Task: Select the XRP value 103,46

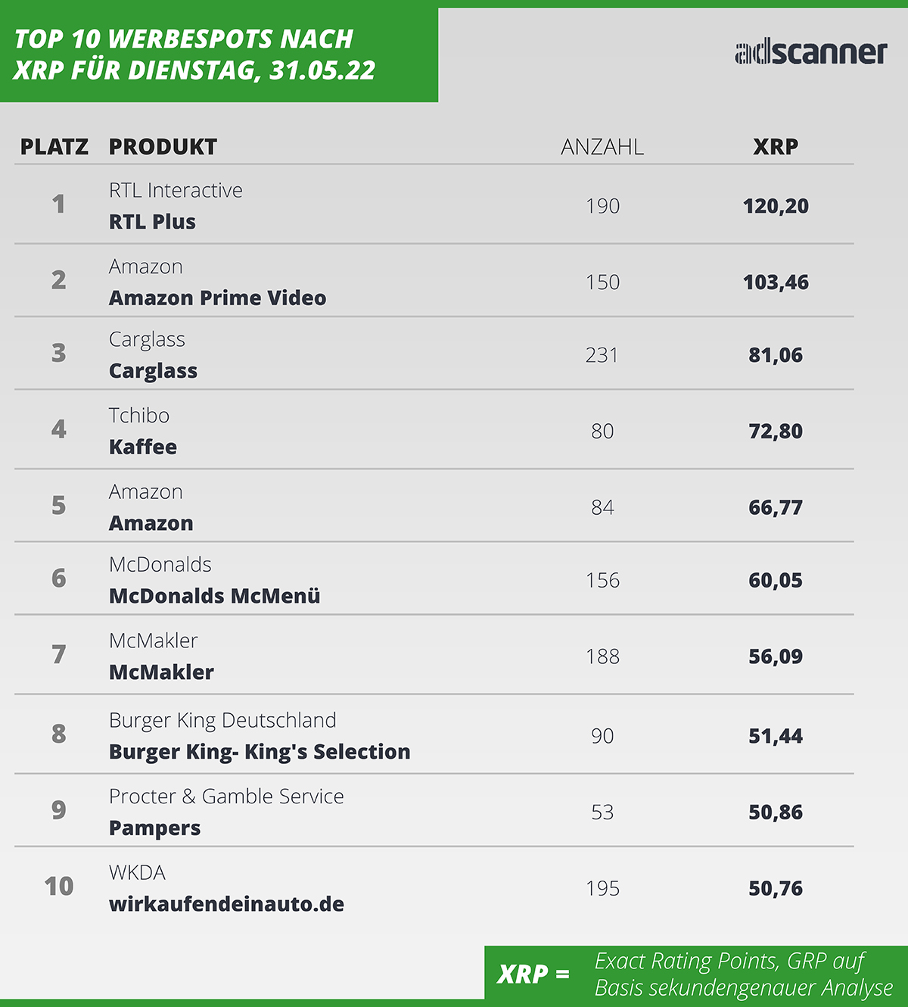Action: pyautogui.click(x=776, y=282)
